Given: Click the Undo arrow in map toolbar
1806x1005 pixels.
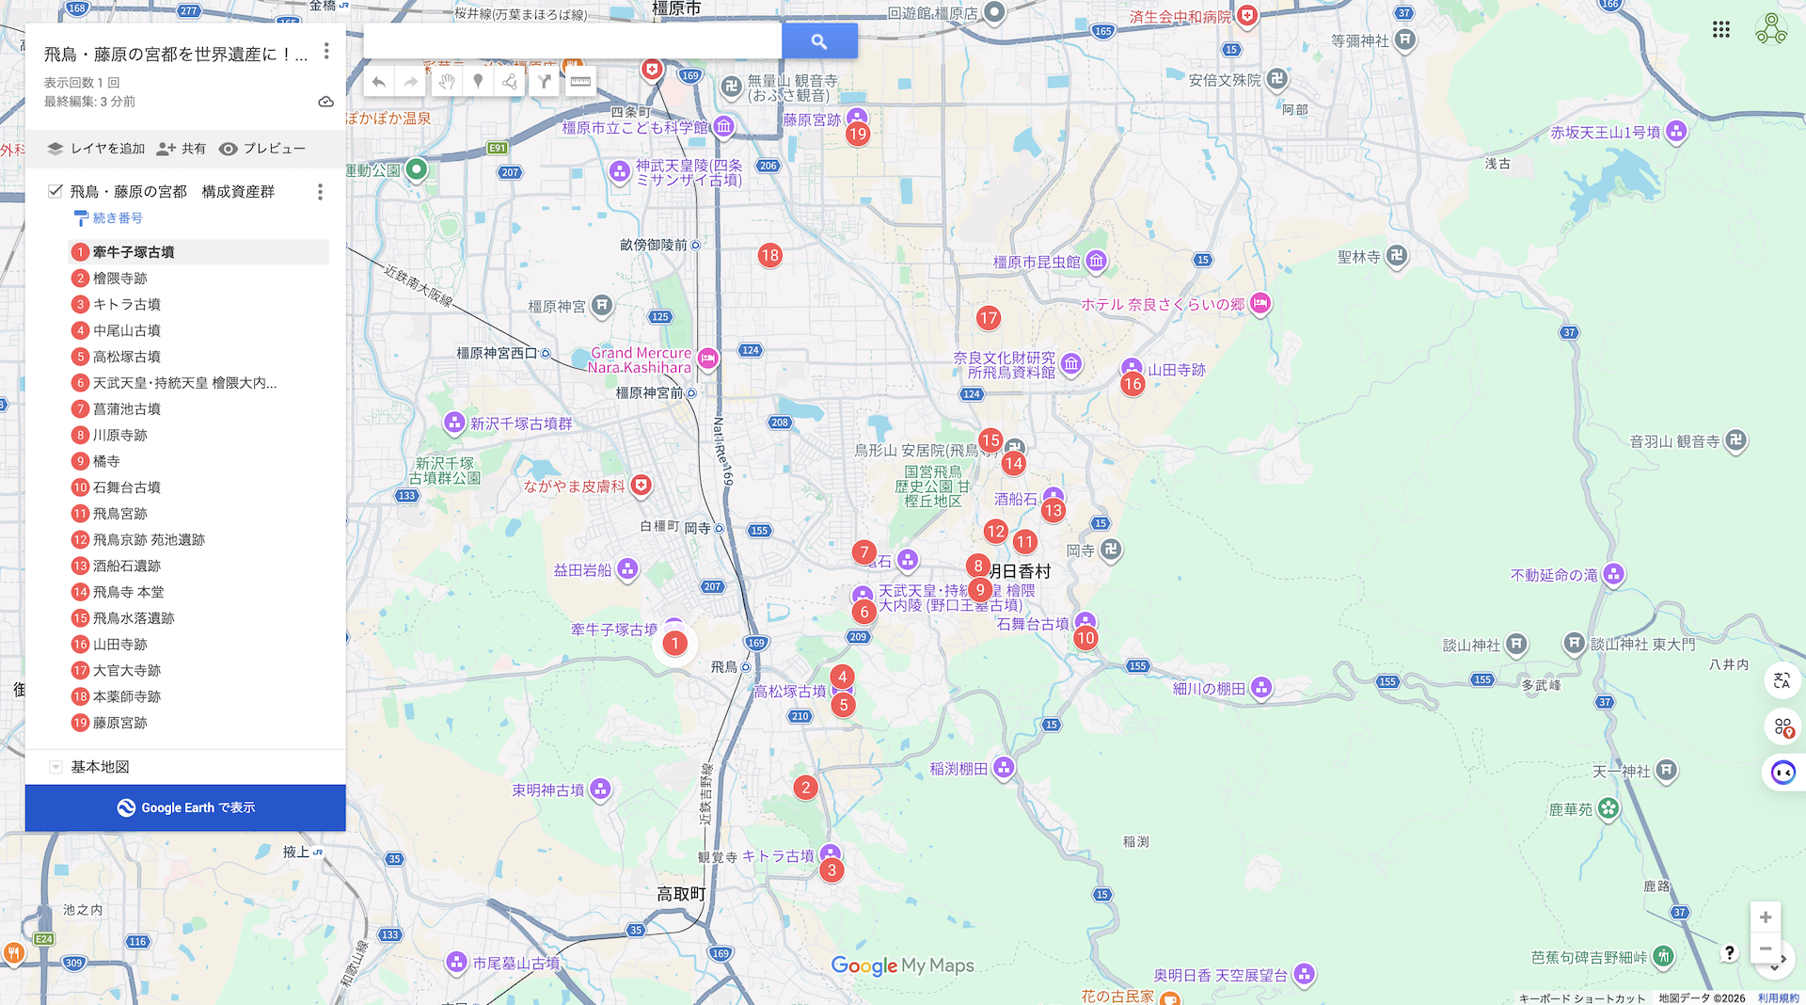Looking at the screenshot, I should point(379,82).
